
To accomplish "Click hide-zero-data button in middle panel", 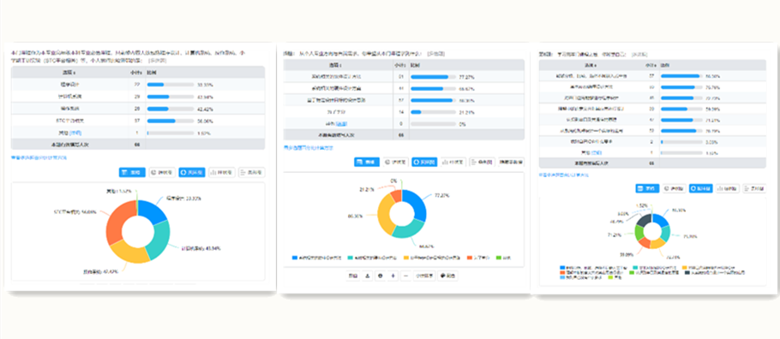I will (x=511, y=162).
